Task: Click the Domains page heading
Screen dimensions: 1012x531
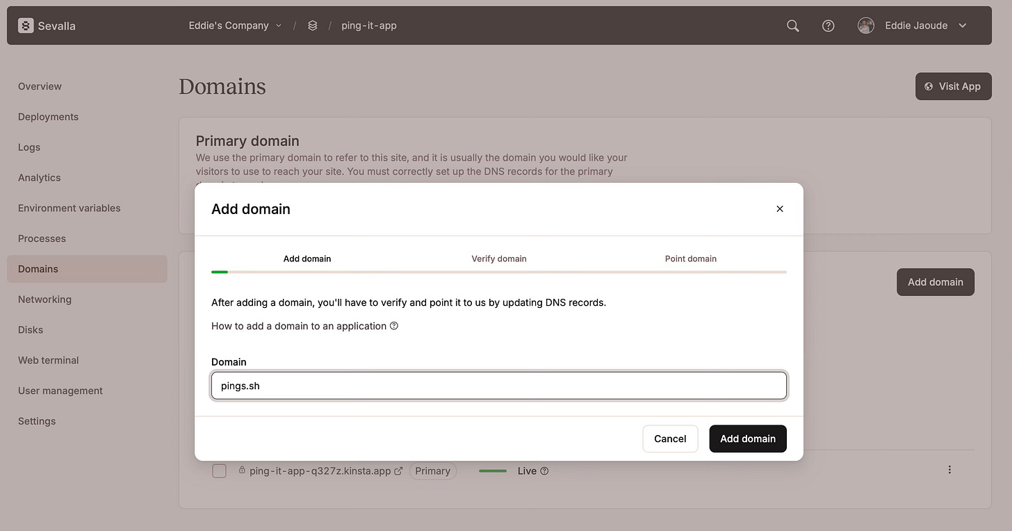Action: click(x=222, y=86)
